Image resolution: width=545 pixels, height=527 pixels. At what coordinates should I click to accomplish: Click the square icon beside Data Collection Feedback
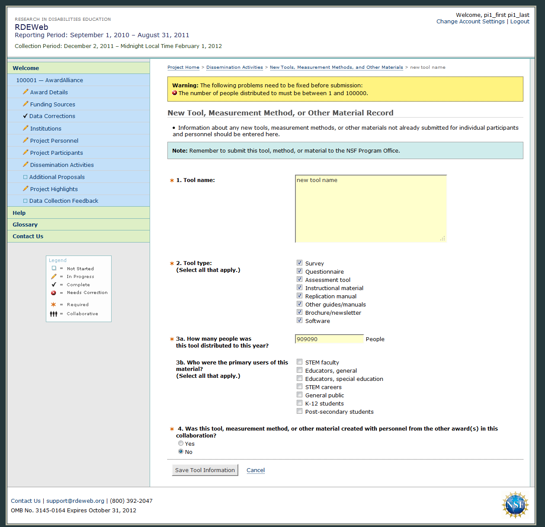pos(25,201)
